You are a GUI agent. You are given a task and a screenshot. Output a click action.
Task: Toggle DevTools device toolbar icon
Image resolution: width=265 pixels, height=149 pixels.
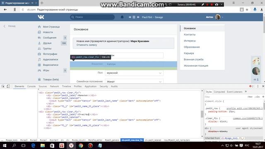(8, 87)
